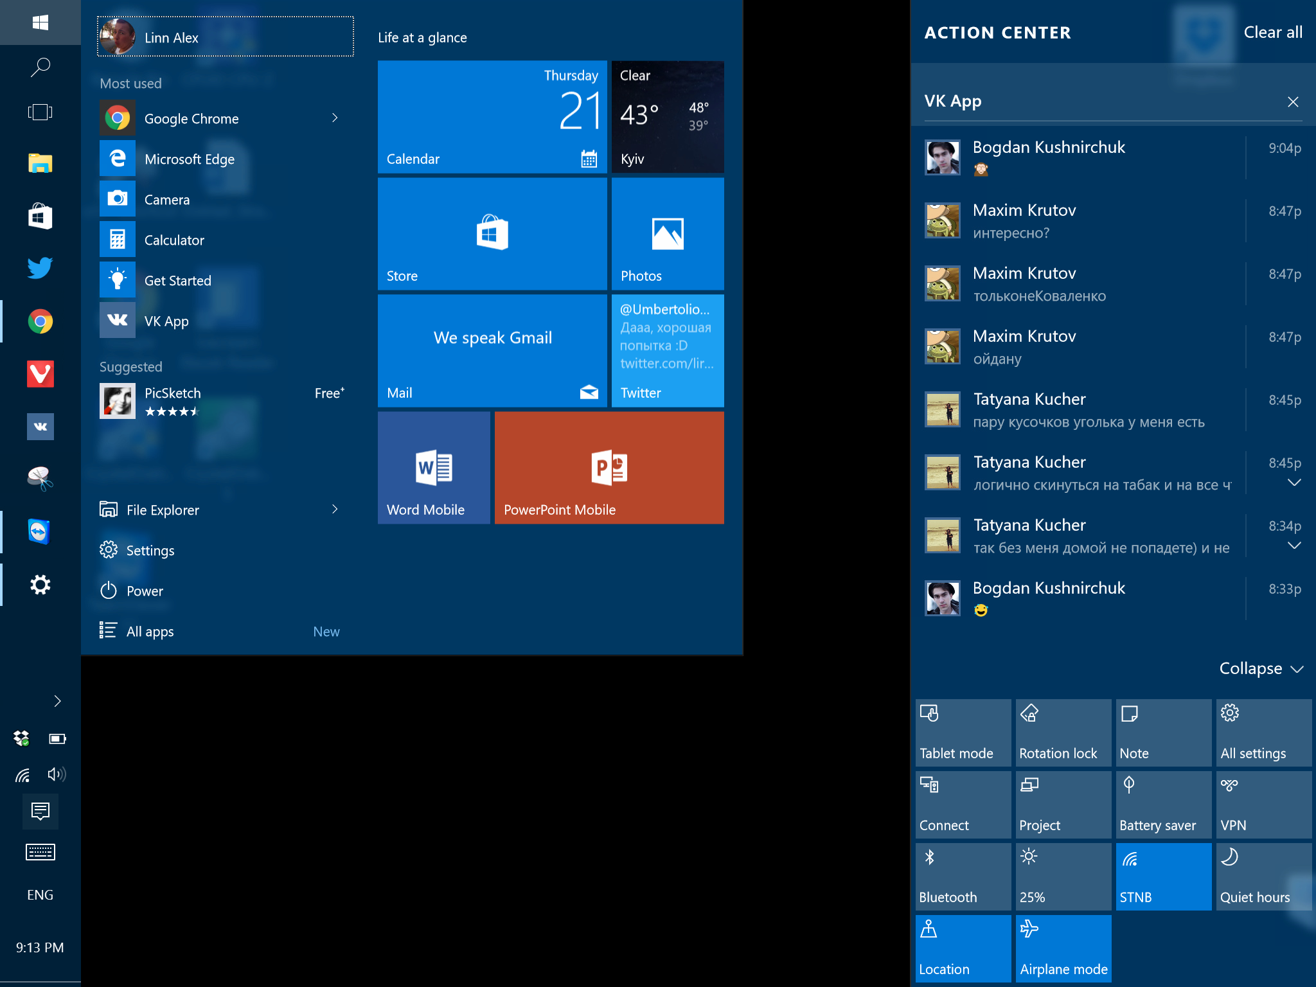Expand Tatyana Kucher 8:45p notification with chevron
Image resolution: width=1316 pixels, height=987 pixels.
click(x=1294, y=483)
